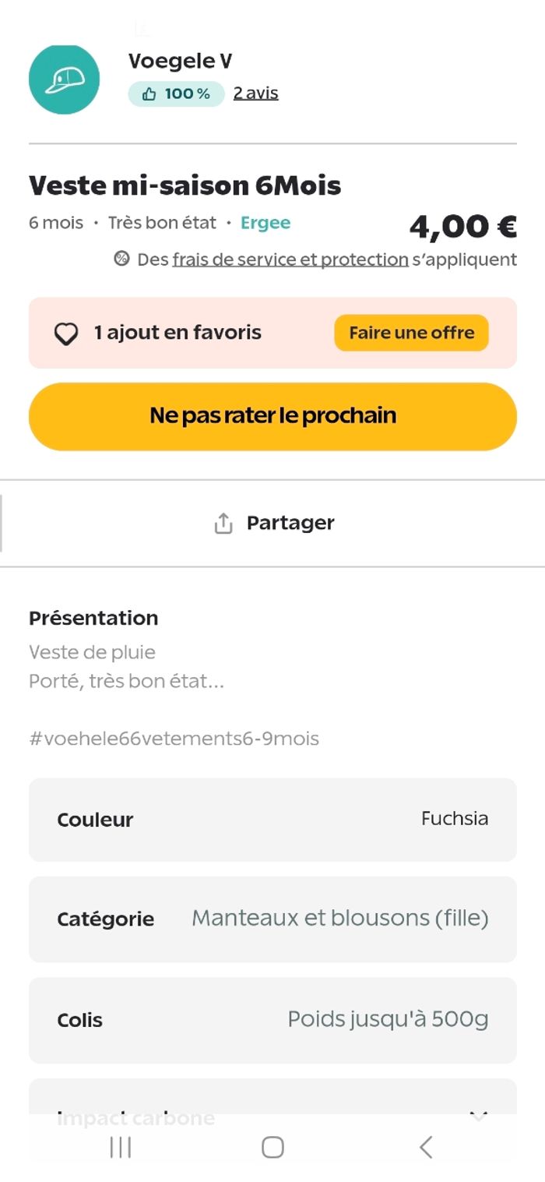Open frais de service et protection link
The height and width of the screenshot is (1182, 545).
point(290,259)
